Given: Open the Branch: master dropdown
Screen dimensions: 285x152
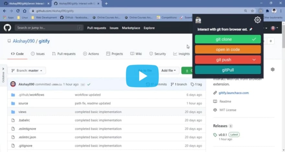Looking at the screenshot, I should 27,71.
